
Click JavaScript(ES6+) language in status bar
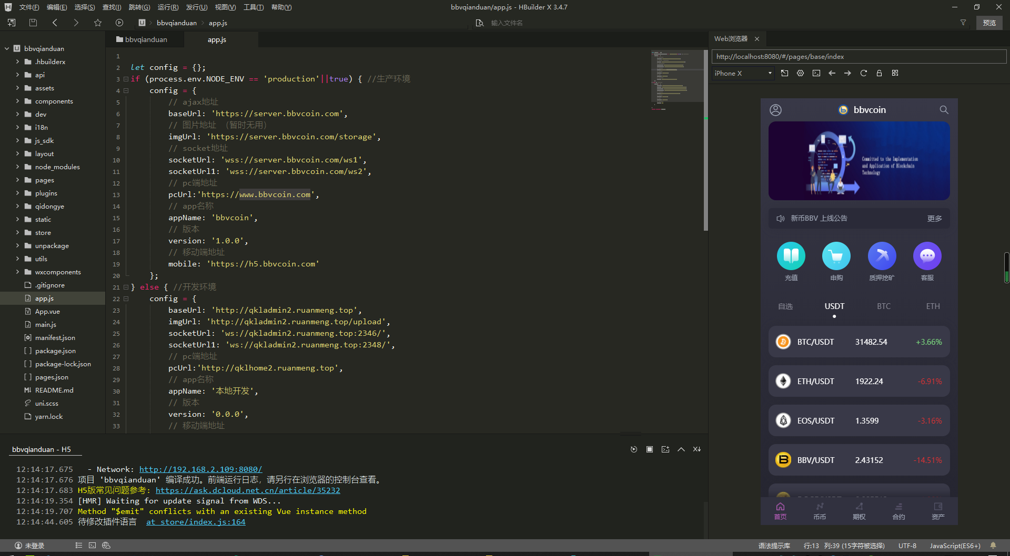955,545
